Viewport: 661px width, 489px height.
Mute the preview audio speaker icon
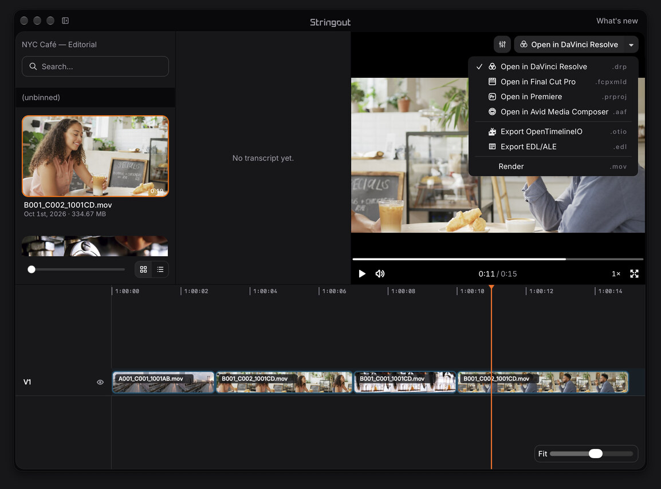[x=380, y=273]
